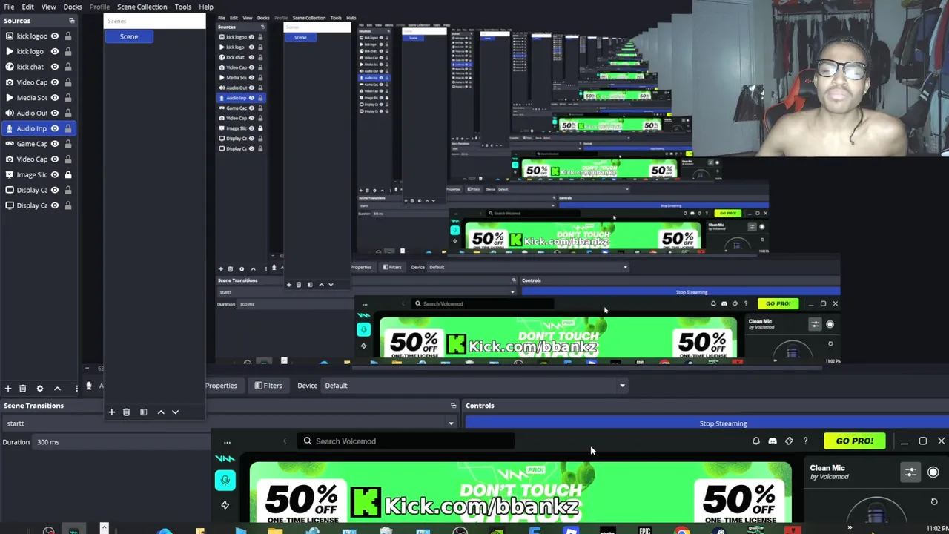The width and height of the screenshot is (949, 534).
Task: Lock the kick logoo source
Action: click(x=67, y=36)
